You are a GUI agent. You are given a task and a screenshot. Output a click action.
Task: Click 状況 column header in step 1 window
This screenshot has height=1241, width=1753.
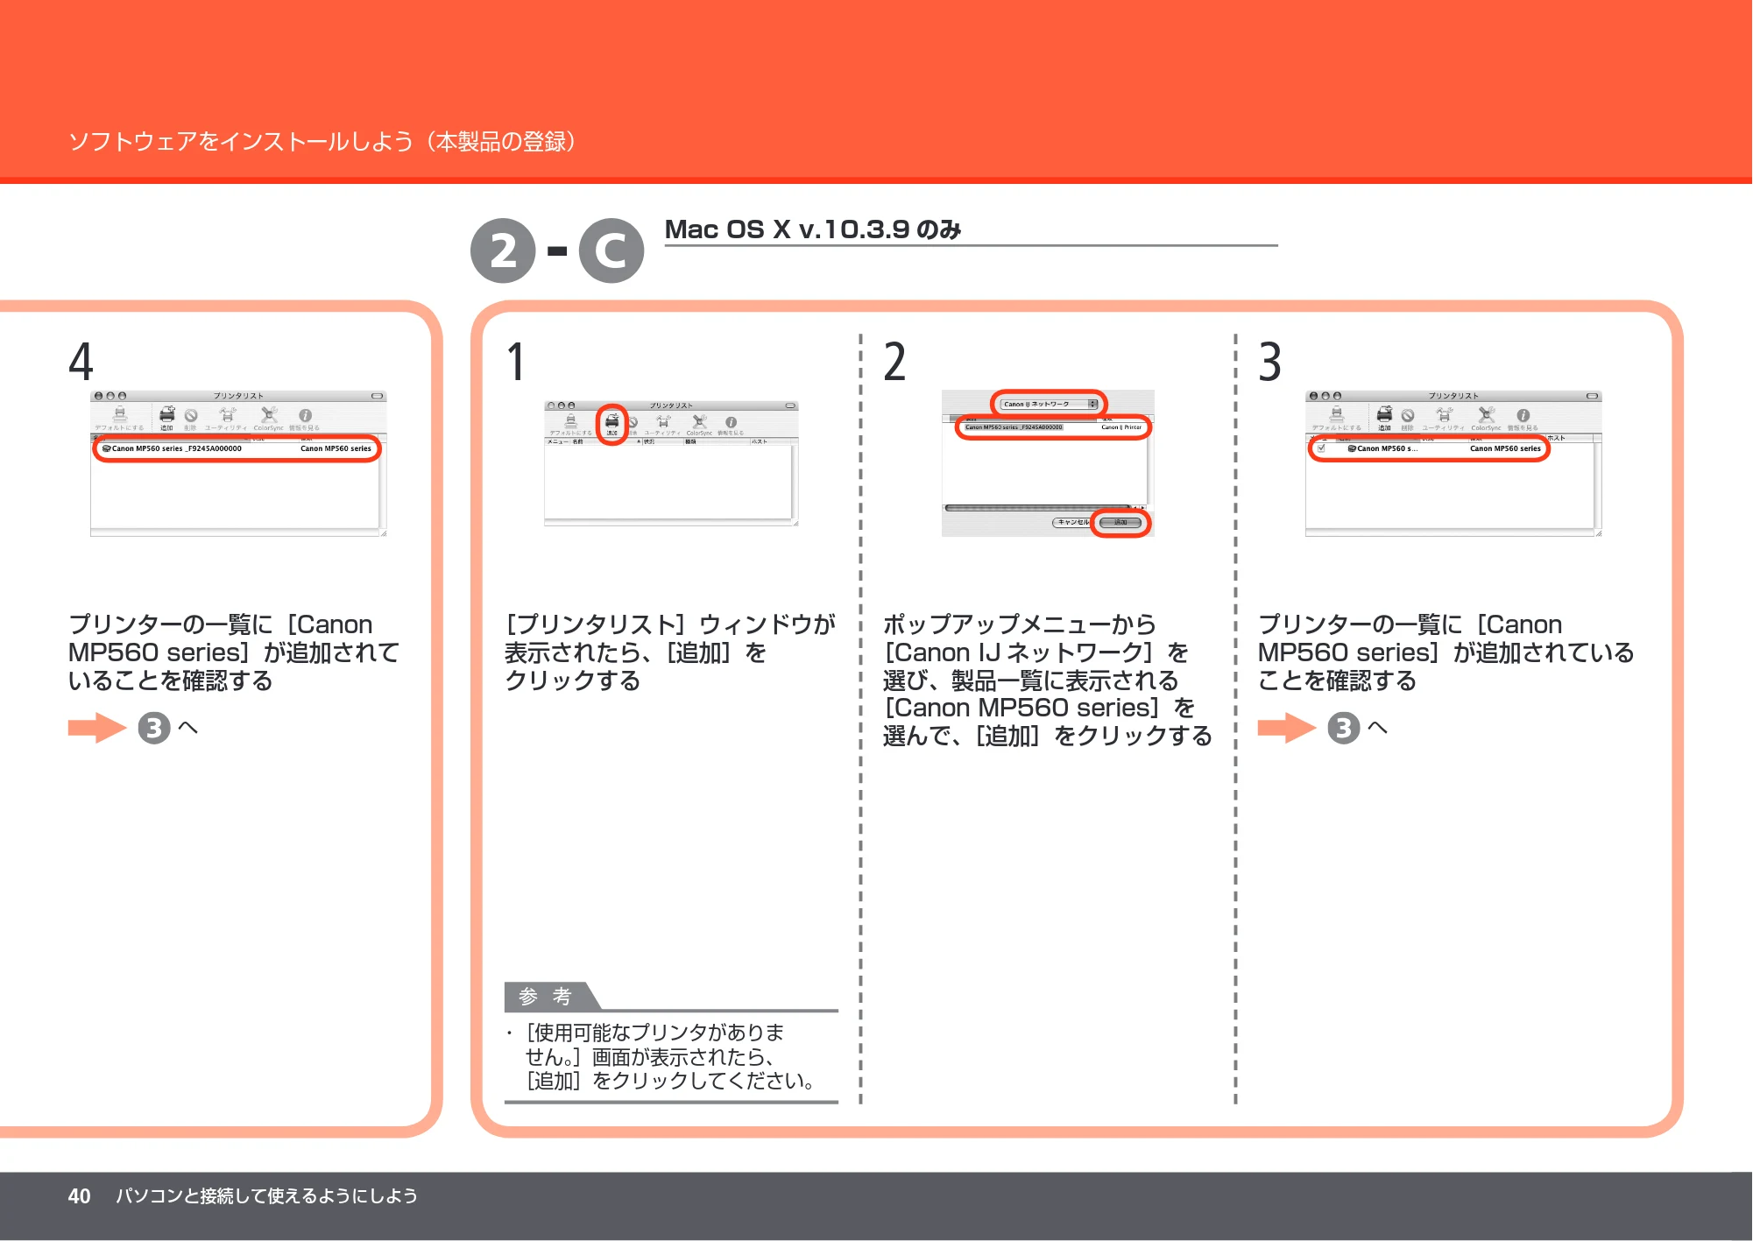(x=663, y=441)
